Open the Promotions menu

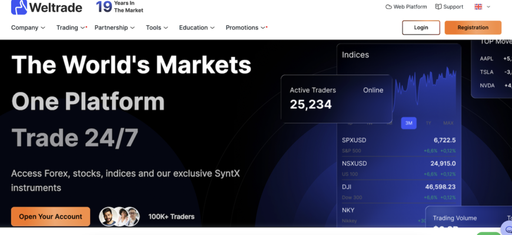[245, 28]
